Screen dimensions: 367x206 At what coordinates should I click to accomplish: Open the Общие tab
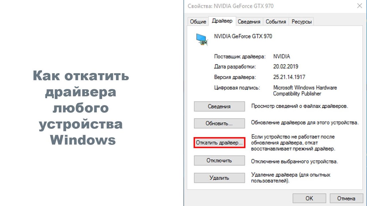[x=198, y=21]
